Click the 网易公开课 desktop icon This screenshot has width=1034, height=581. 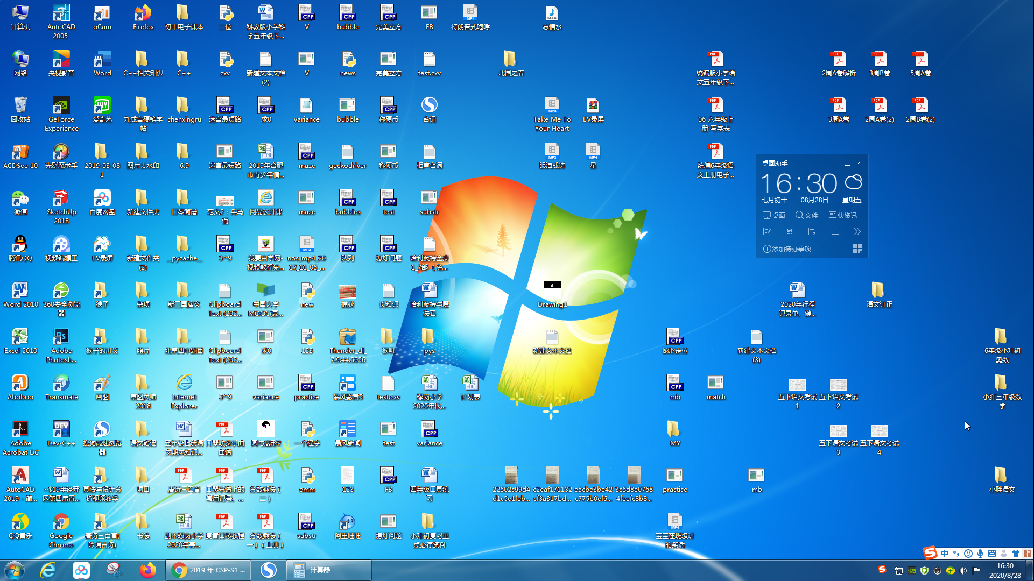pos(266,202)
